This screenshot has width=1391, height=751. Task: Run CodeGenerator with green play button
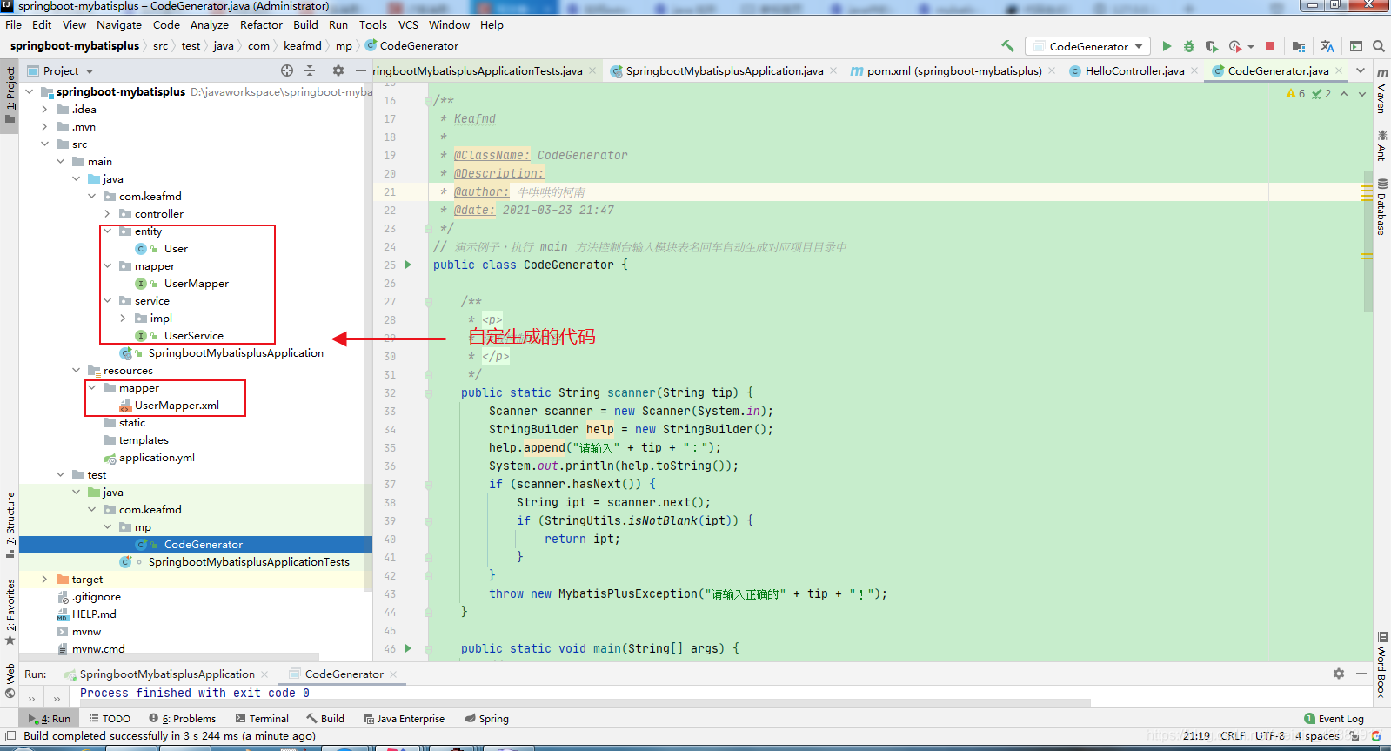[x=1167, y=46]
